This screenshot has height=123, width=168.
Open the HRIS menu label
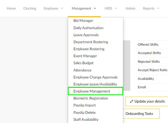[108, 8]
